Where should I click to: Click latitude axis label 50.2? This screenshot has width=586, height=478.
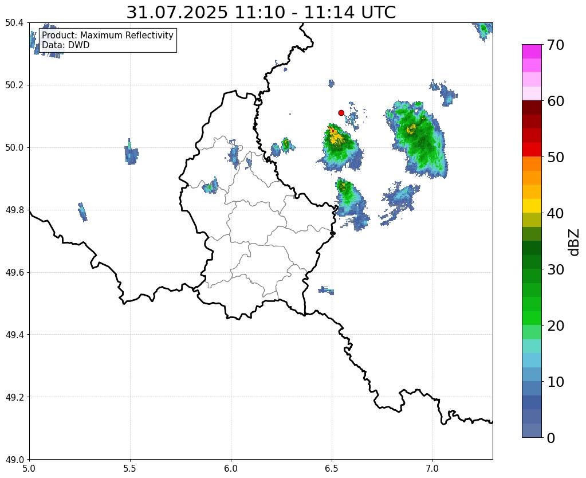pyautogui.click(x=14, y=85)
